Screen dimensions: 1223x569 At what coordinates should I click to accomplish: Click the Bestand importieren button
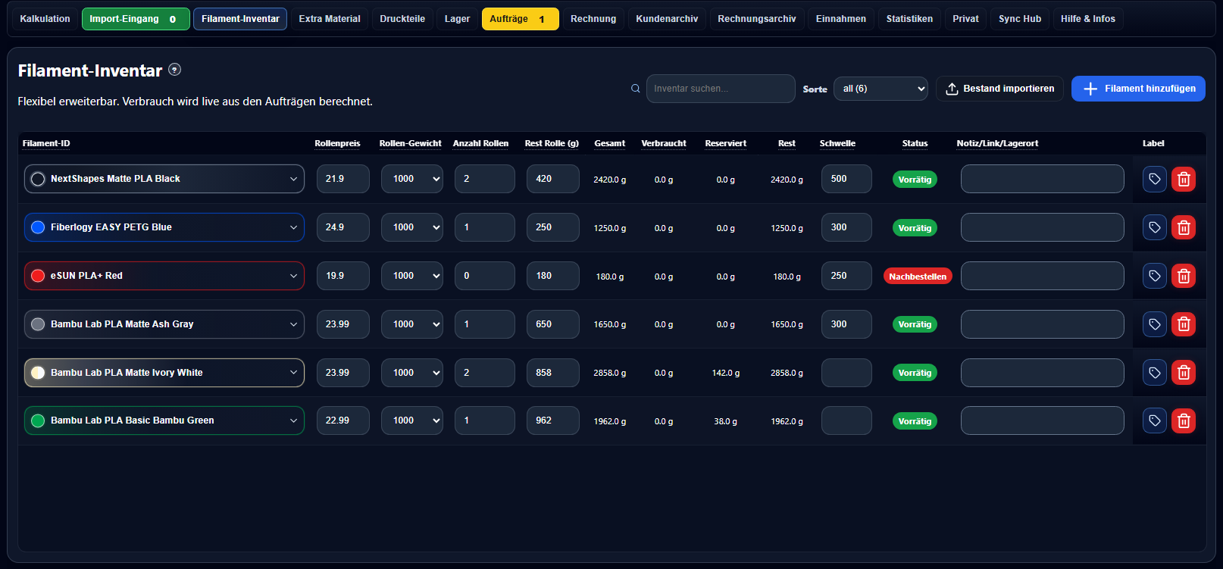point(999,89)
